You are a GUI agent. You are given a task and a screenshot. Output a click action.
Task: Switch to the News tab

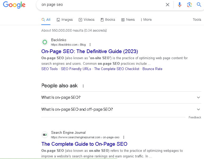click(128, 20)
